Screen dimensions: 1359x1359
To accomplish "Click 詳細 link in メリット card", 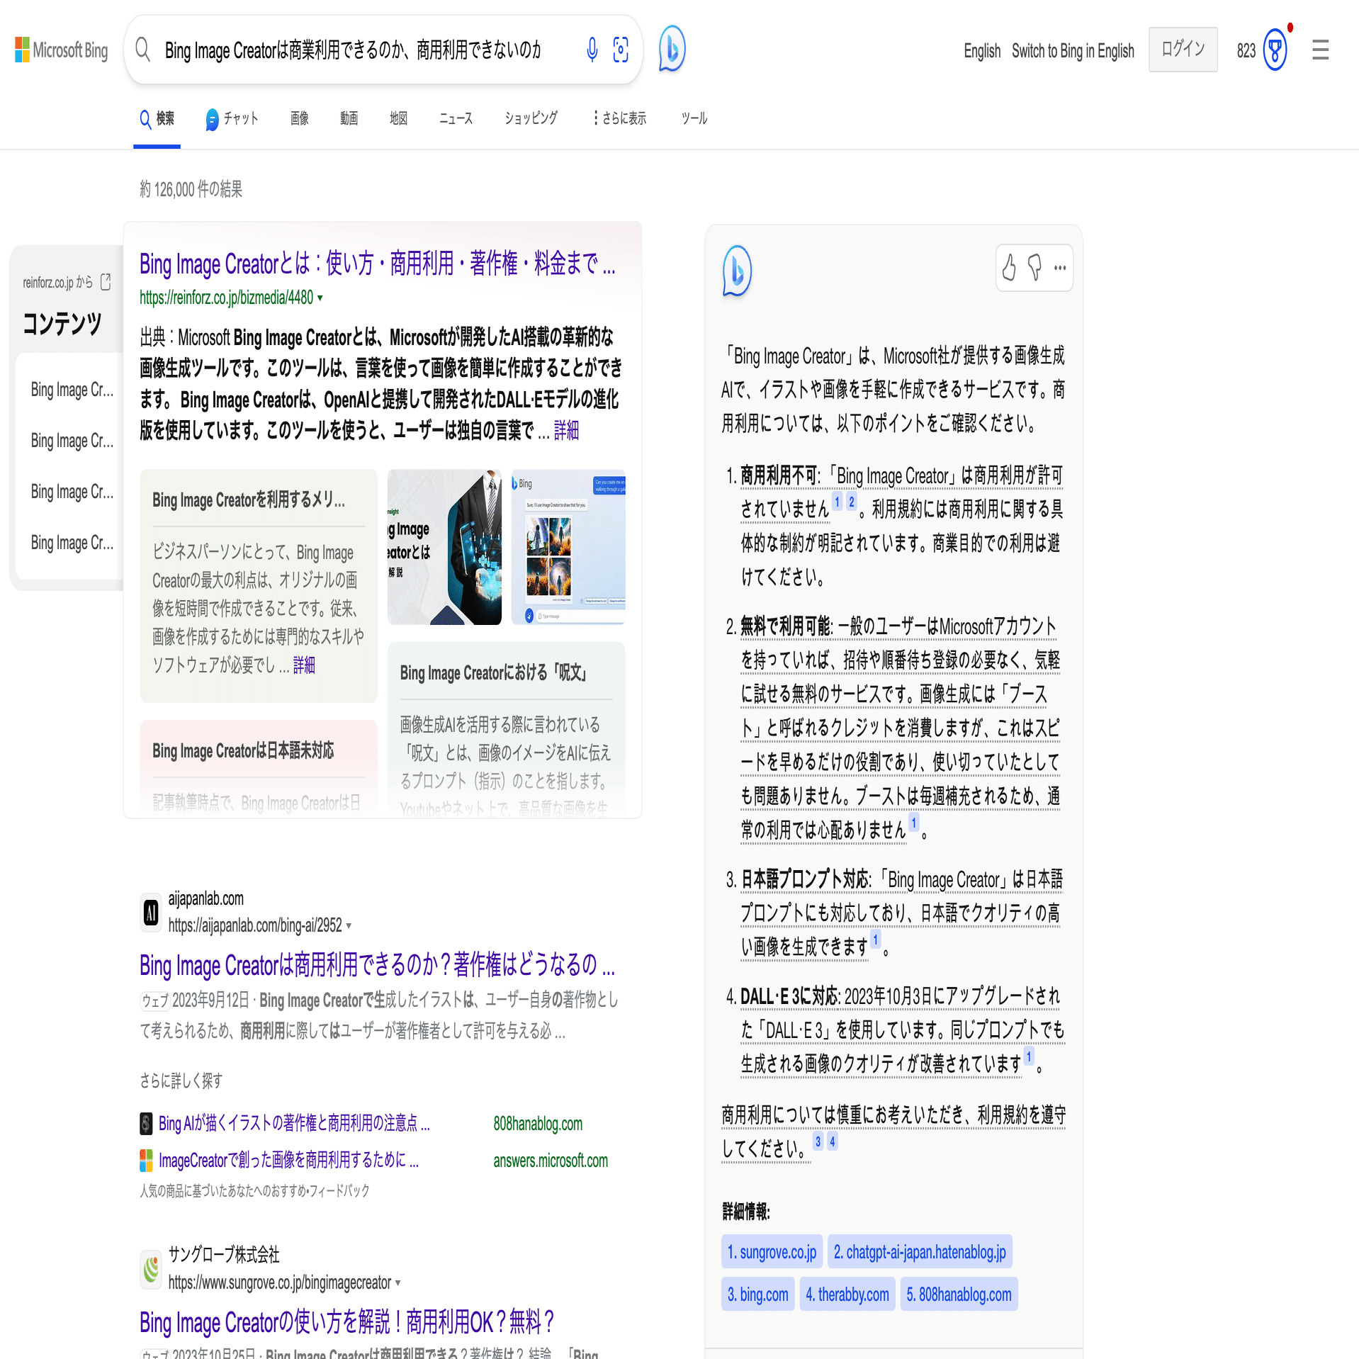I will click(304, 665).
